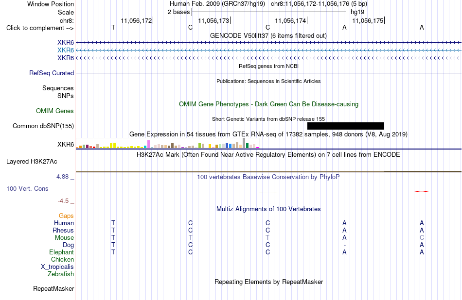Open Common dbSNP(155) track label
462x300 pixels.
[x=43, y=126]
